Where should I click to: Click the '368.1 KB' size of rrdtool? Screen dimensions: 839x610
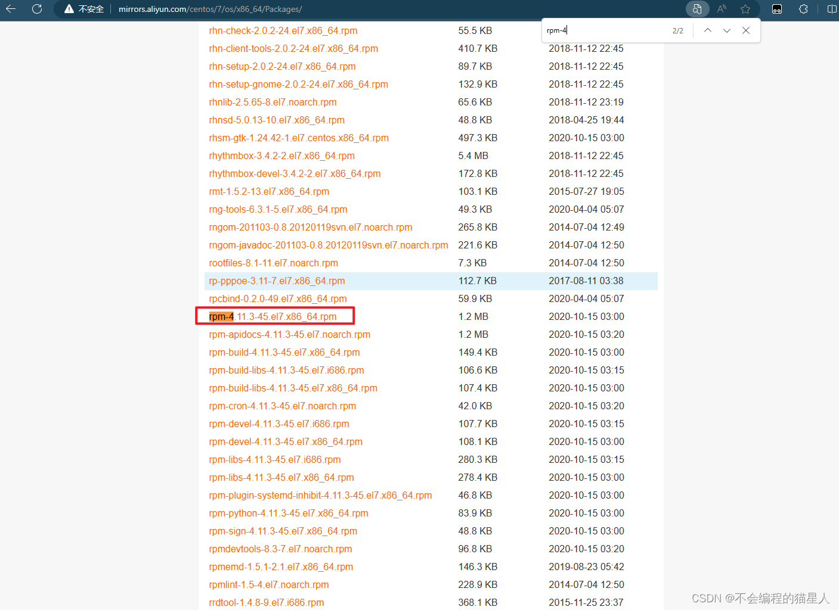478,602
